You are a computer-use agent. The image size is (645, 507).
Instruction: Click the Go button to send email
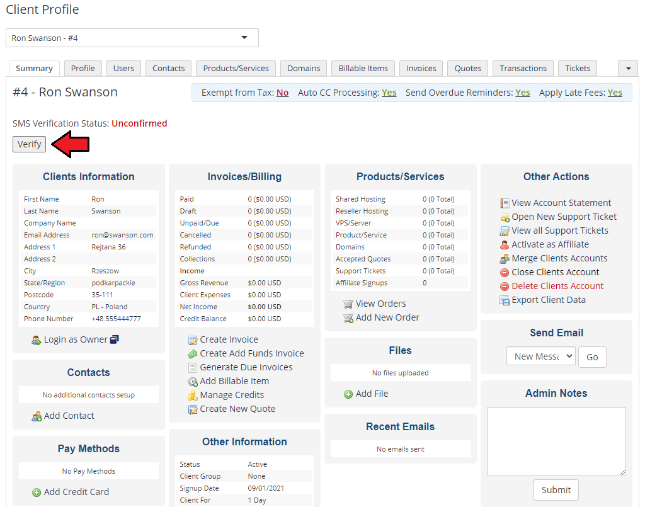click(x=592, y=357)
